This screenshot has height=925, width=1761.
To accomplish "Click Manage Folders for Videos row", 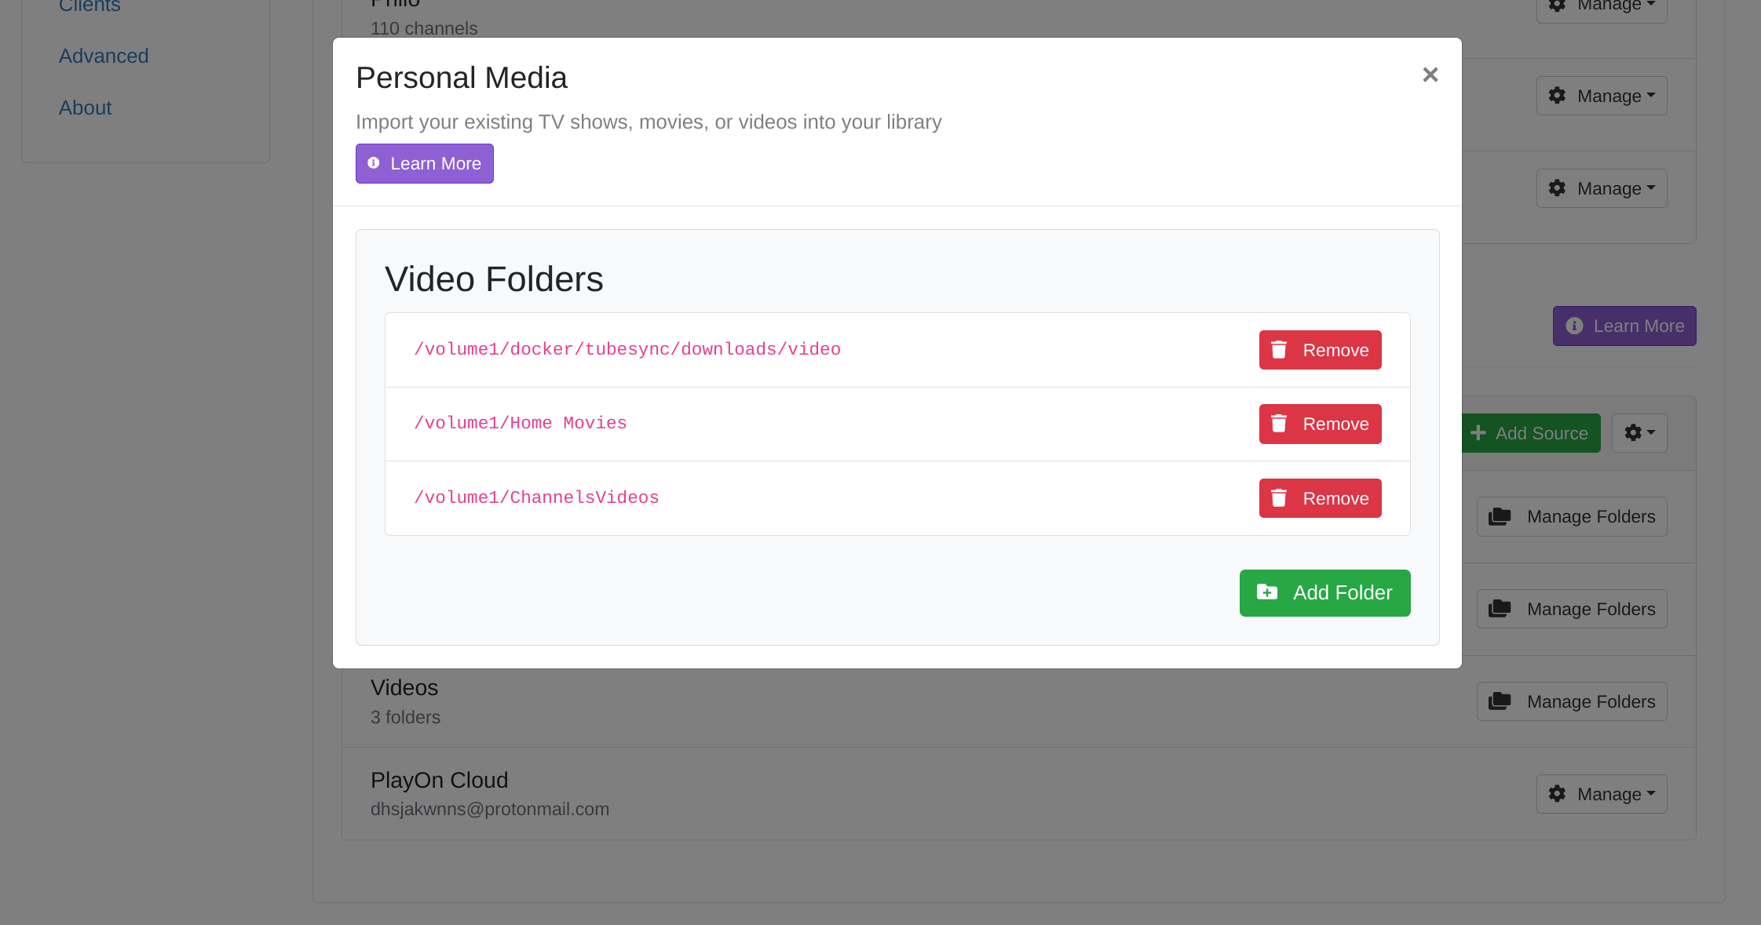I will [1572, 701].
